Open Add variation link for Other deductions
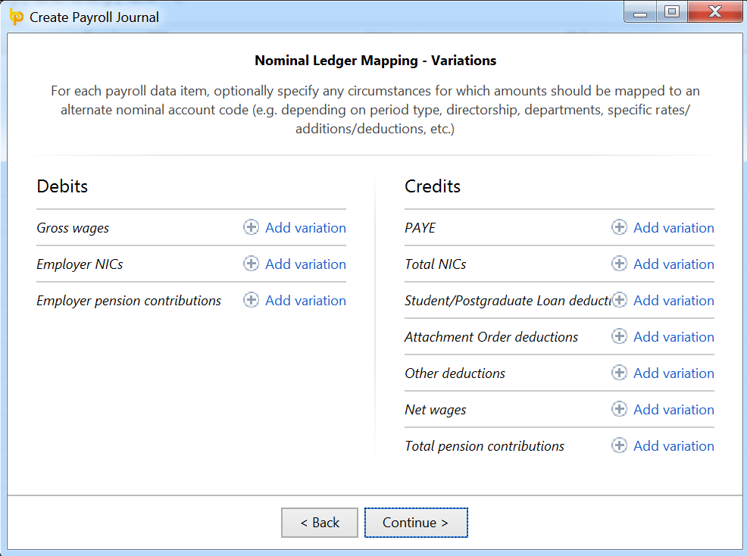 [674, 373]
